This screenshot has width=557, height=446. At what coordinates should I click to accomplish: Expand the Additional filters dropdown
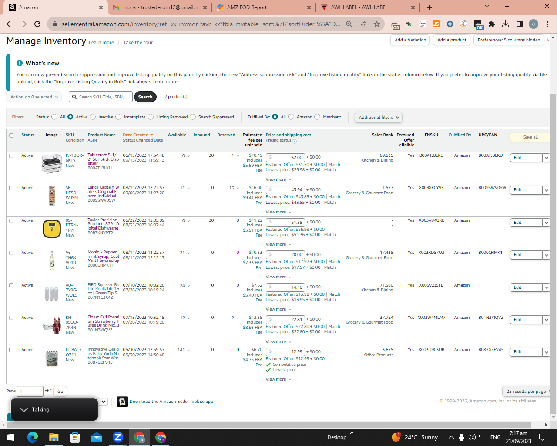pos(378,117)
